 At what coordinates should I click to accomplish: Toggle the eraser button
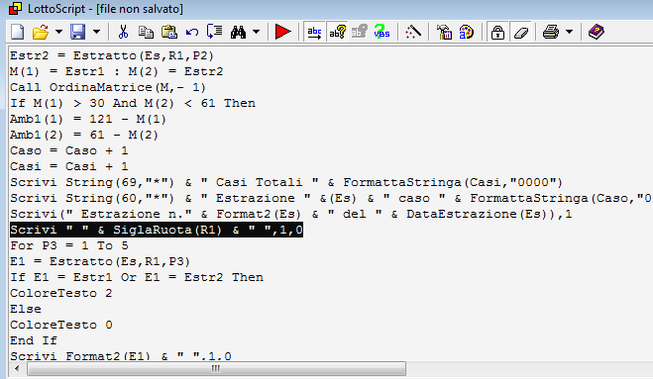pyautogui.click(x=521, y=32)
